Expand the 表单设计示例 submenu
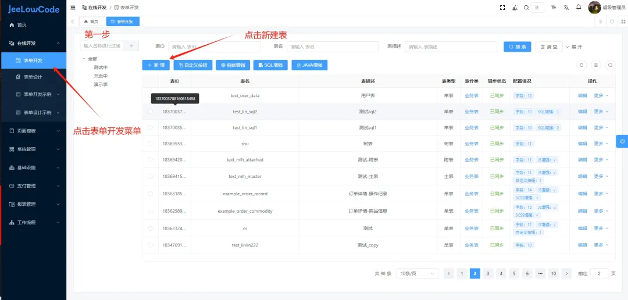628x300 pixels. pos(33,113)
